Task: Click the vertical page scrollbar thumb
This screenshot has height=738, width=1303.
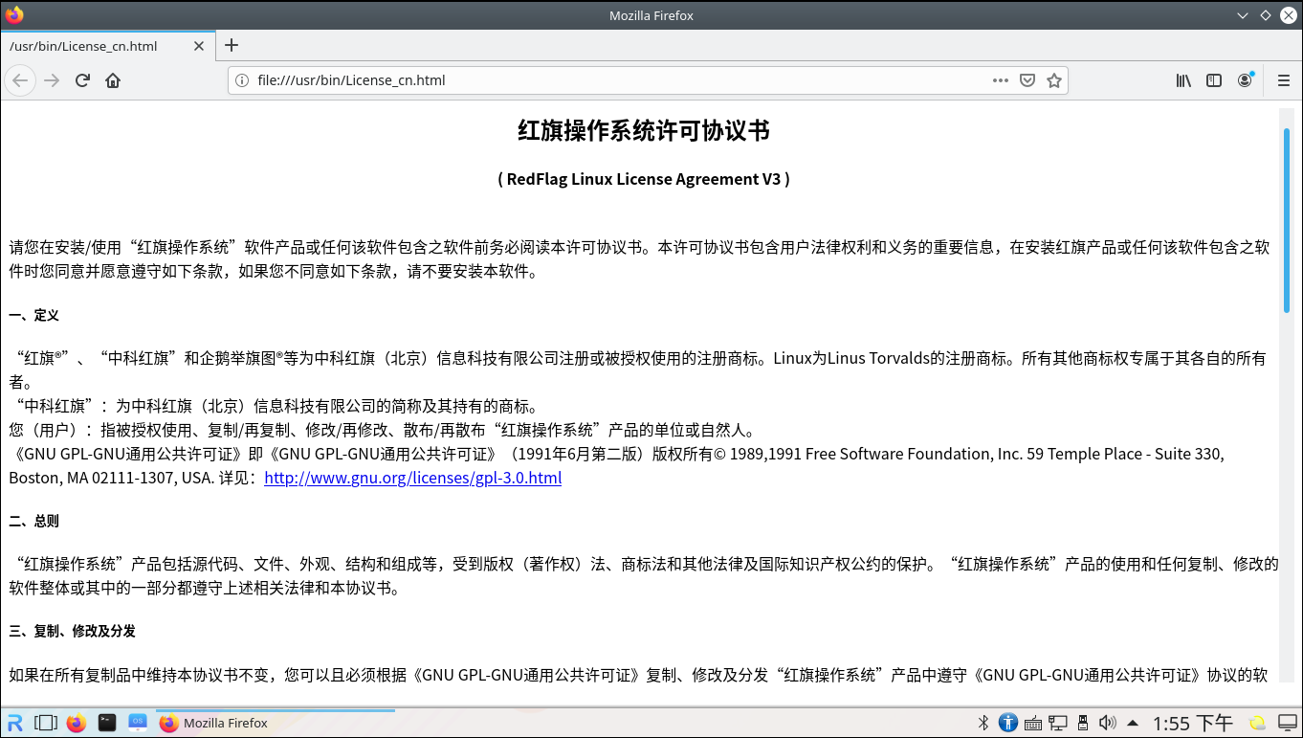Action: [x=1287, y=219]
